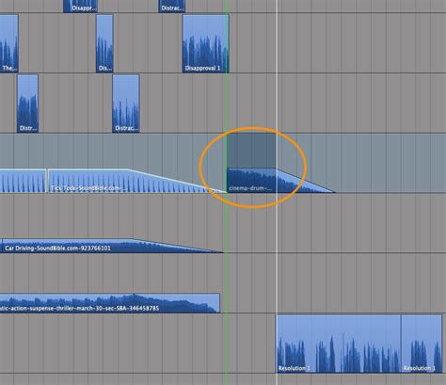Image resolution: width=446 pixels, height=385 pixels.
Task: Select the clip labeled The...
Action: 8,44
